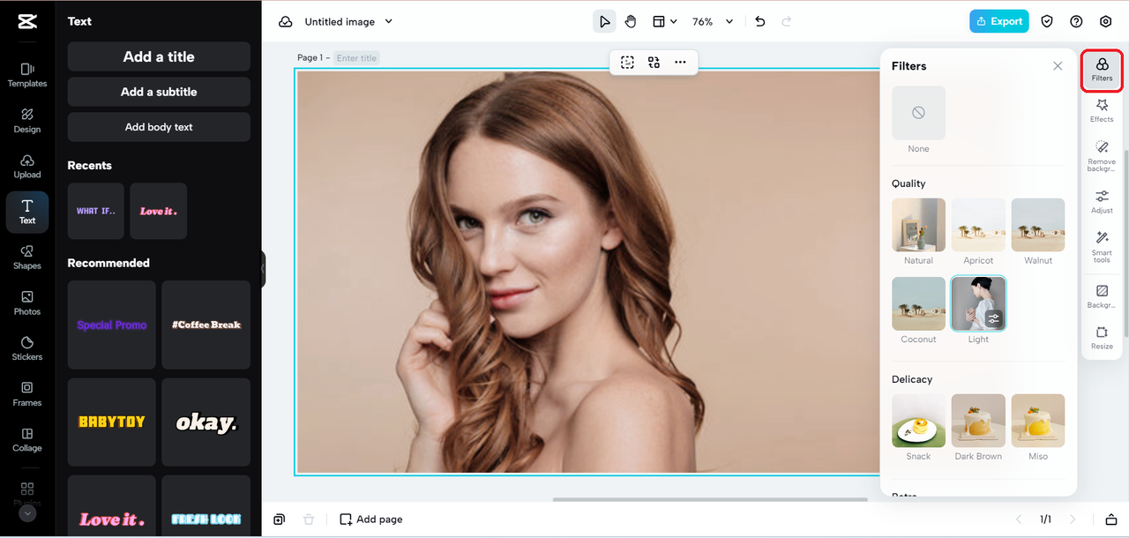1129x538 pixels.
Task: Open the 76% zoom level dropdown
Action: 713,22
